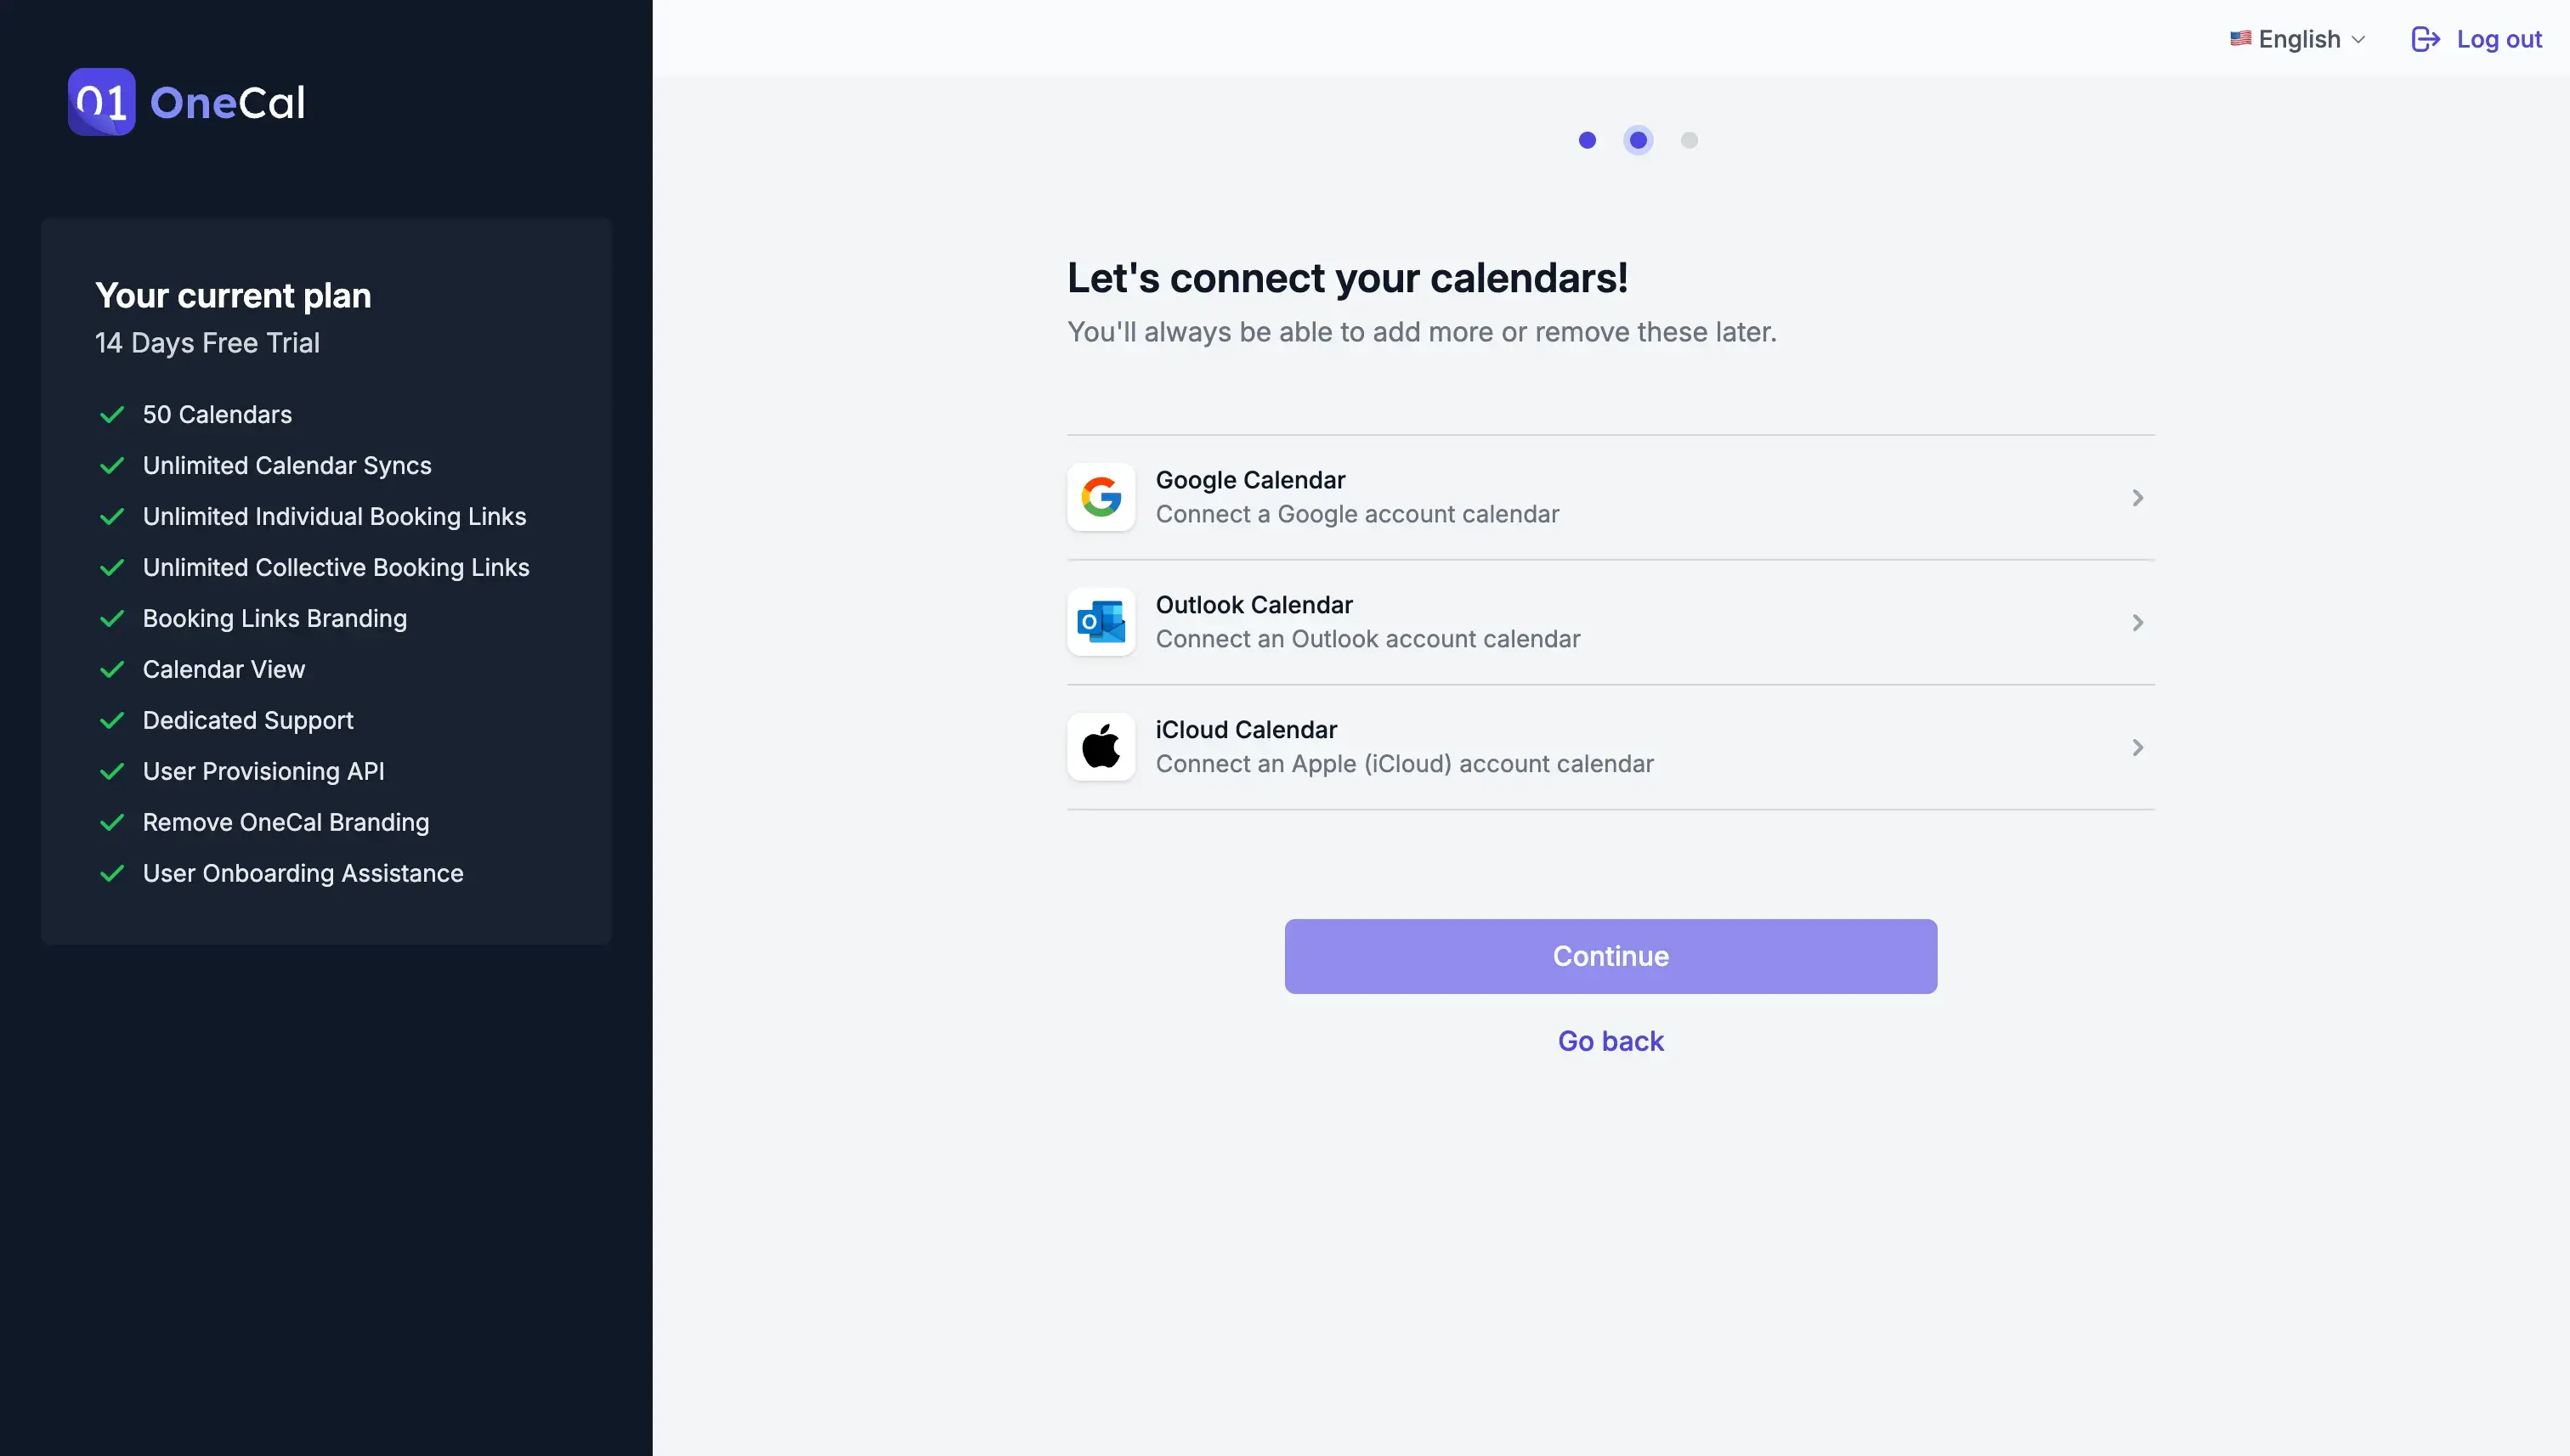Open Google Calendar connection
The width and height of the screenshot is (2570, 1456).
tap(1610, 496)
